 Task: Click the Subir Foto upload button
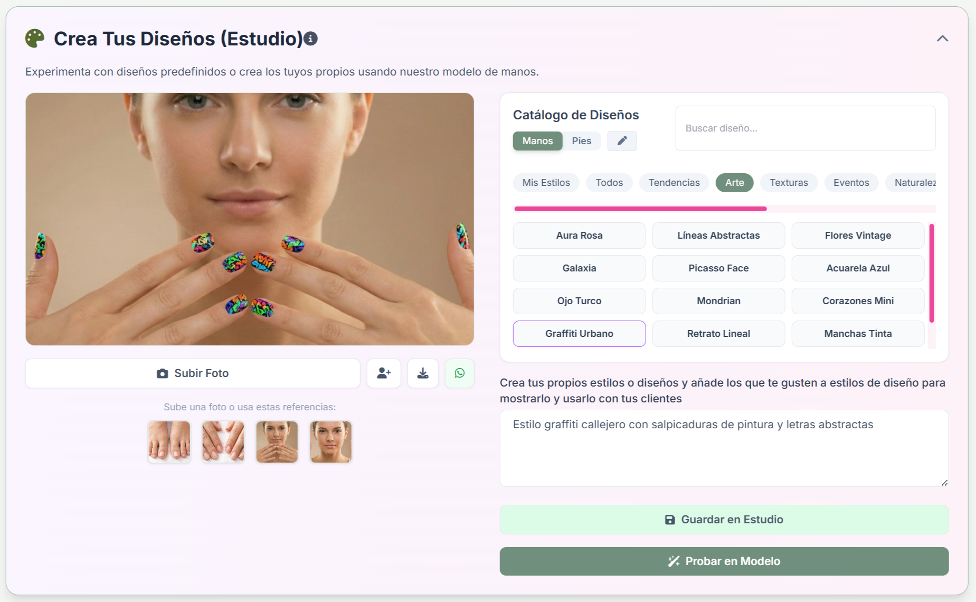coord(193,373)
